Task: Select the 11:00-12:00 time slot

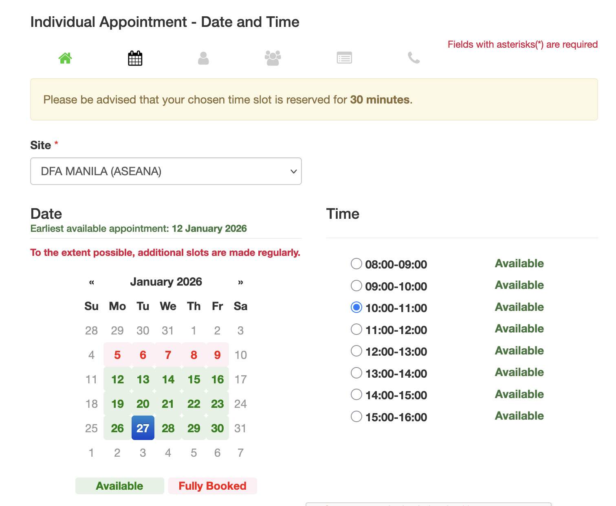Action: (356, 329)
